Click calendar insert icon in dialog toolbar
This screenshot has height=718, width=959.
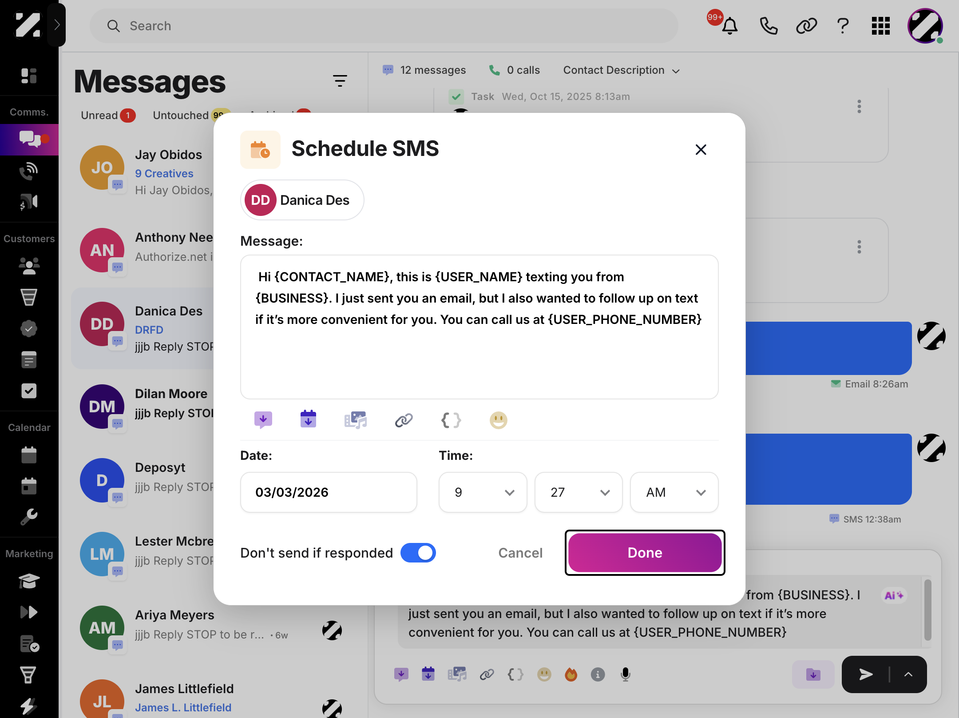(x=308, y=419)
